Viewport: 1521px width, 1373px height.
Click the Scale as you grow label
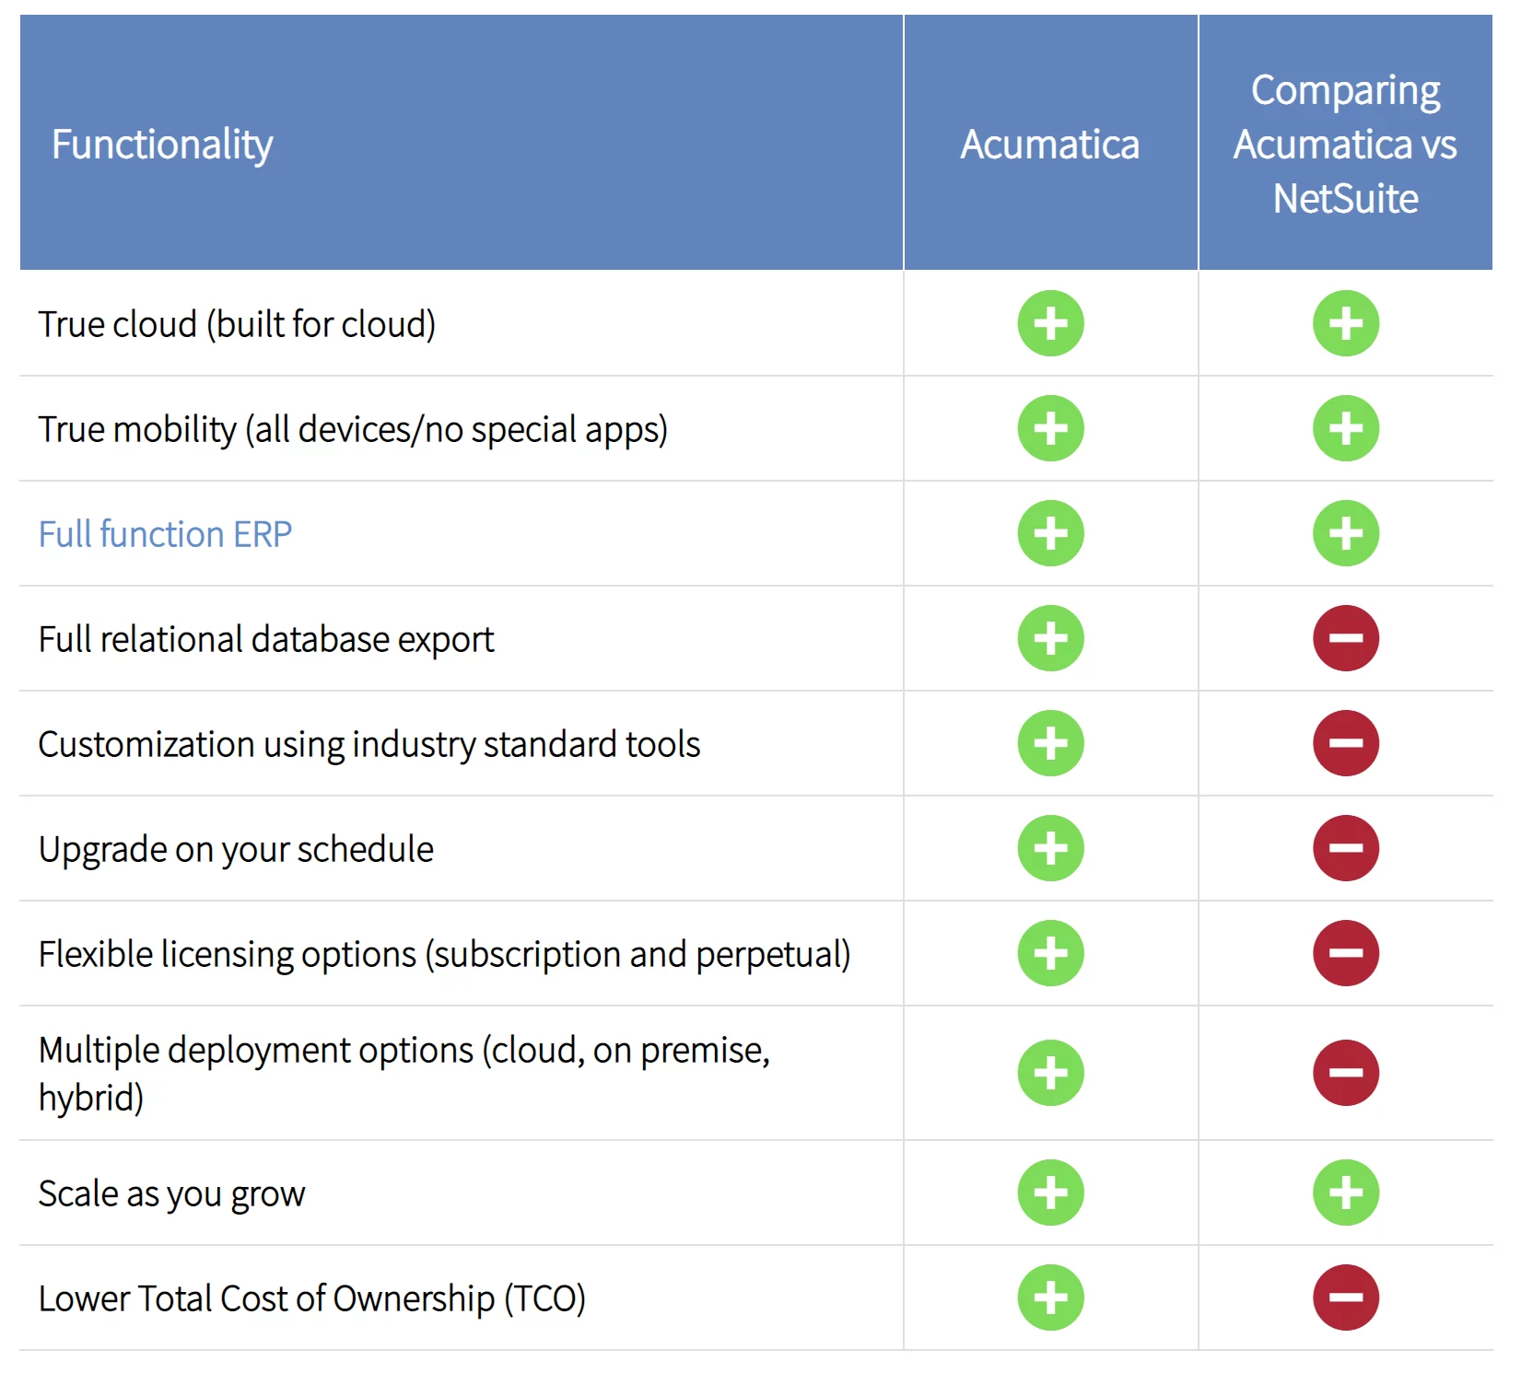[171, 1193]
